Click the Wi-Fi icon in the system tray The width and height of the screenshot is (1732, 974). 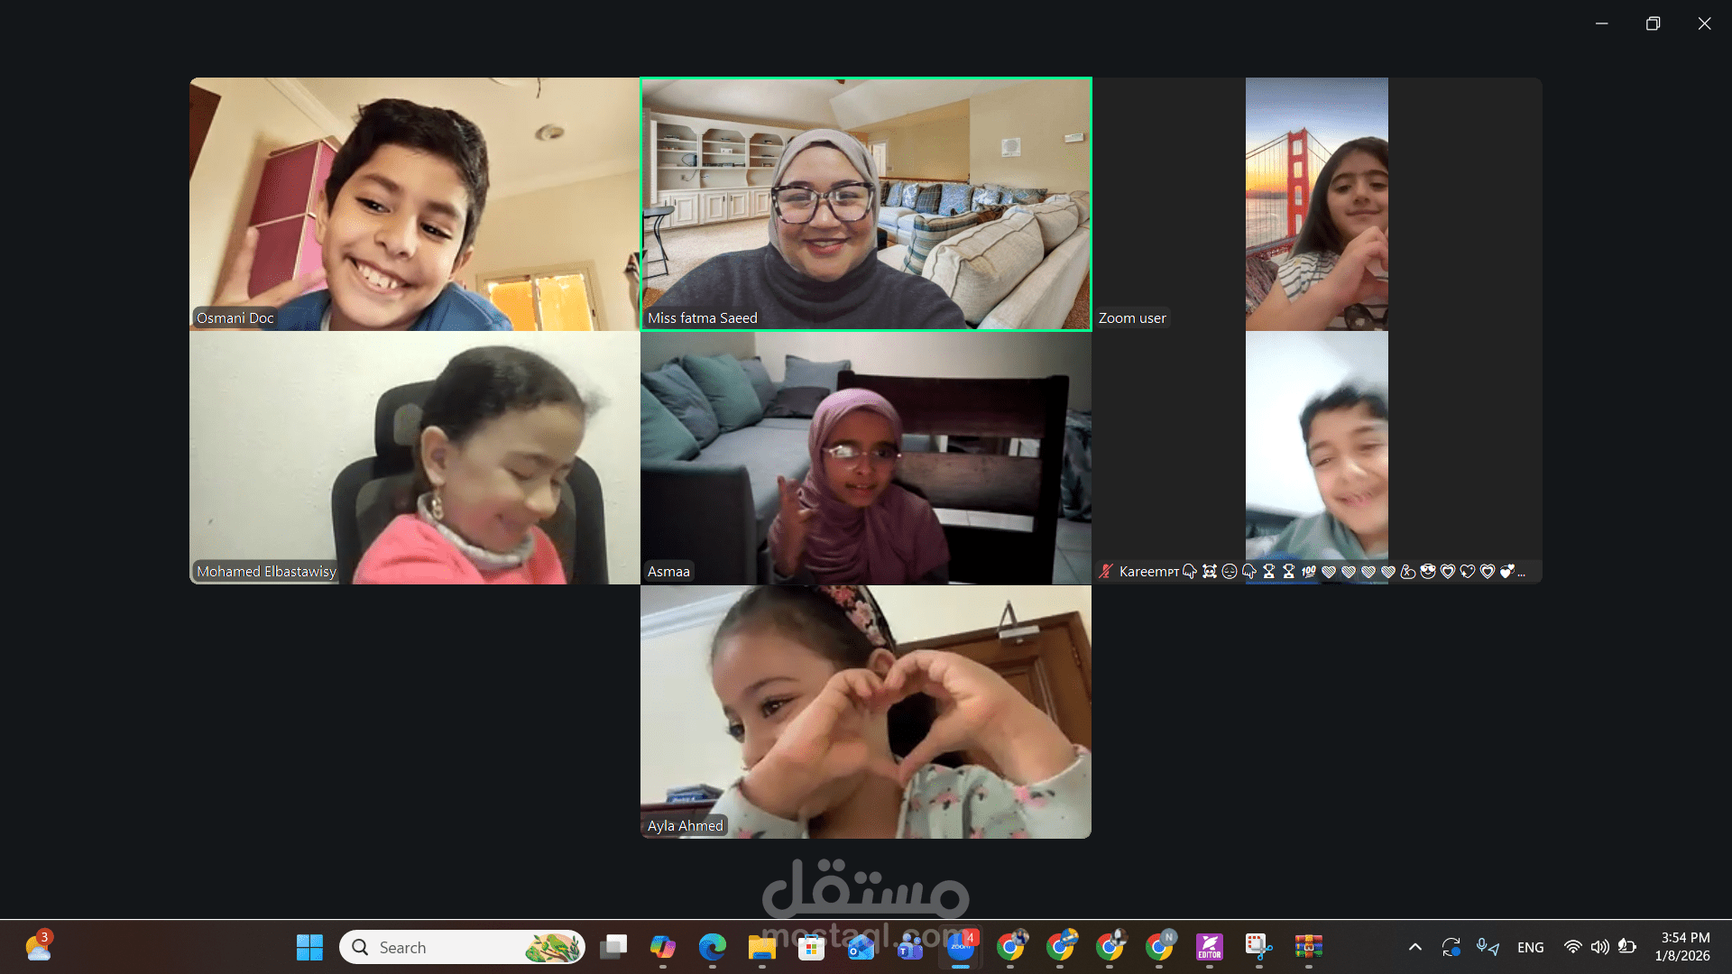coord(1572,947)
